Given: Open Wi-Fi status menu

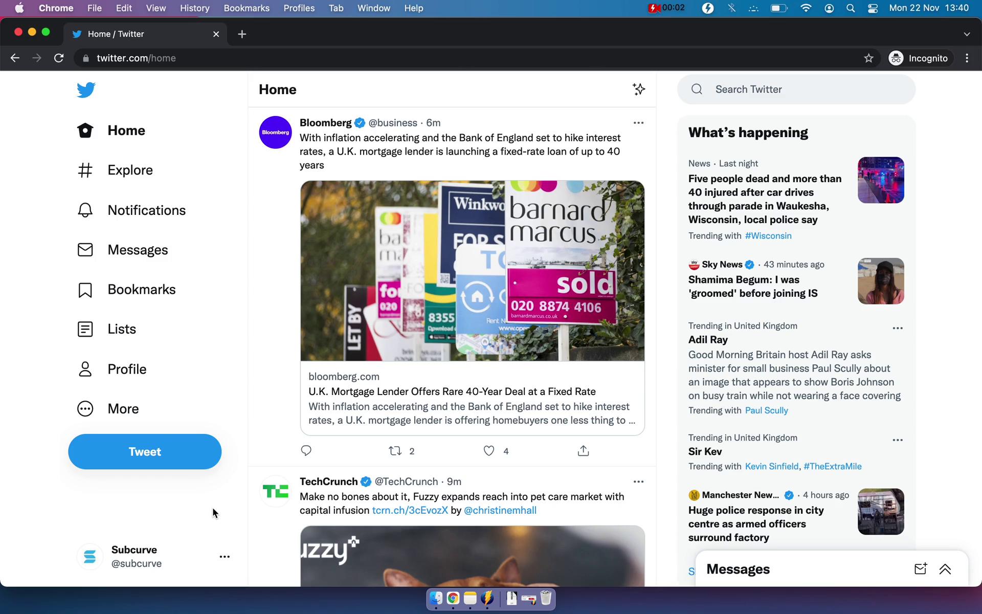Looking at the screenshot, I should [x=806, y=8].
